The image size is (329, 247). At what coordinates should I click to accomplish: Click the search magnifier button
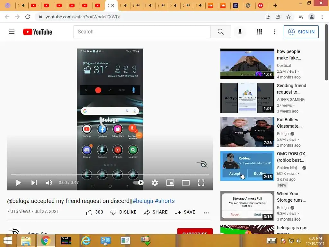(220, 32)
